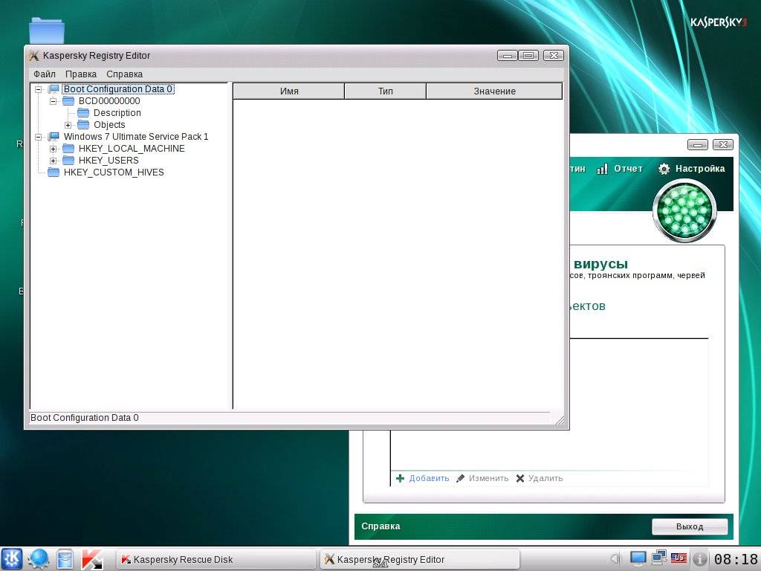Click the tray expand arrow icon

(615, 559)
